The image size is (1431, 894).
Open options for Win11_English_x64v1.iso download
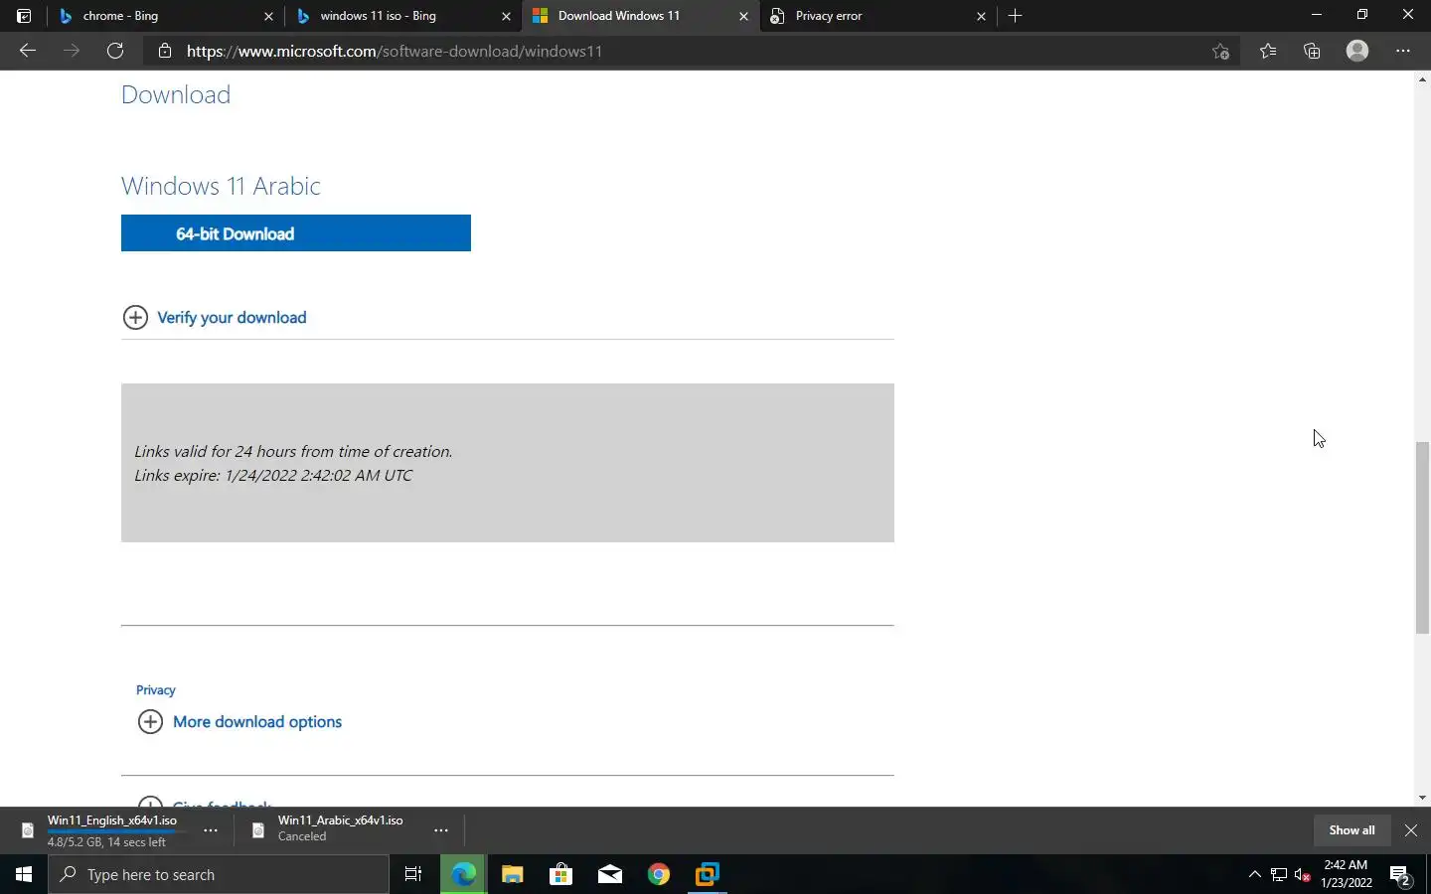point(211,830)
